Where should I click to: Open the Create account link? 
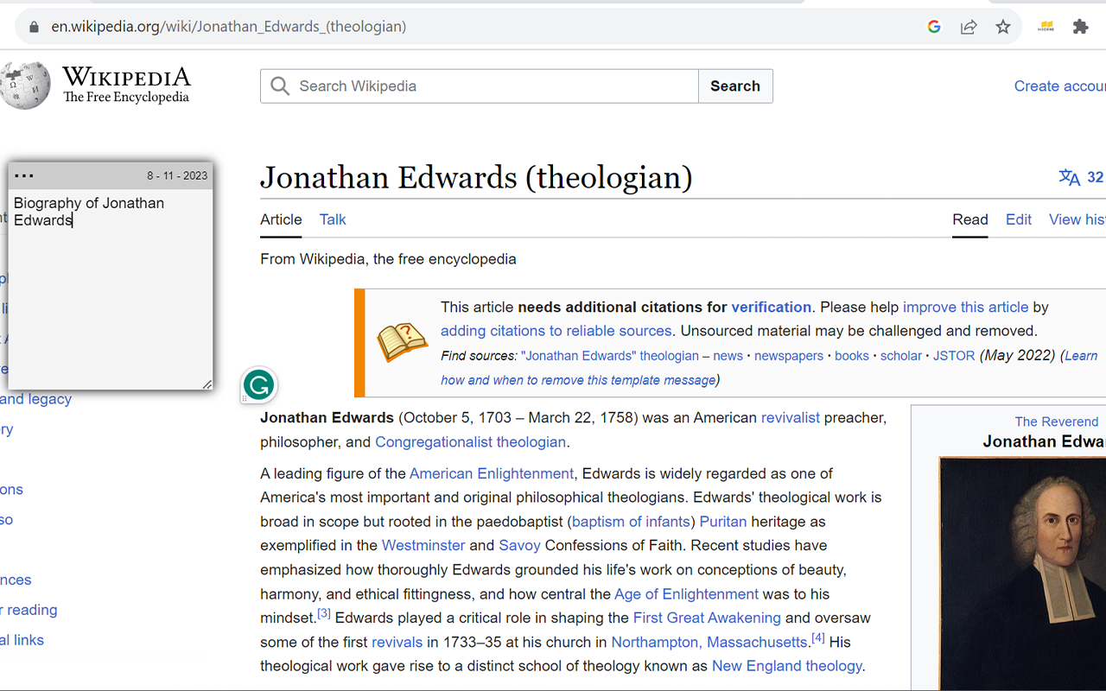pos(1060,86)
